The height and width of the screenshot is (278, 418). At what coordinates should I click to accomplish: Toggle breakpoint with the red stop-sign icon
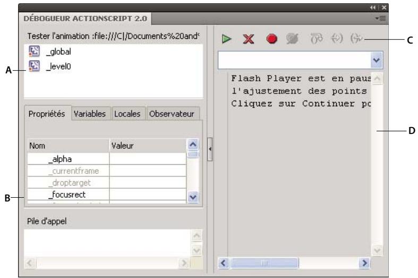[271, 39]
